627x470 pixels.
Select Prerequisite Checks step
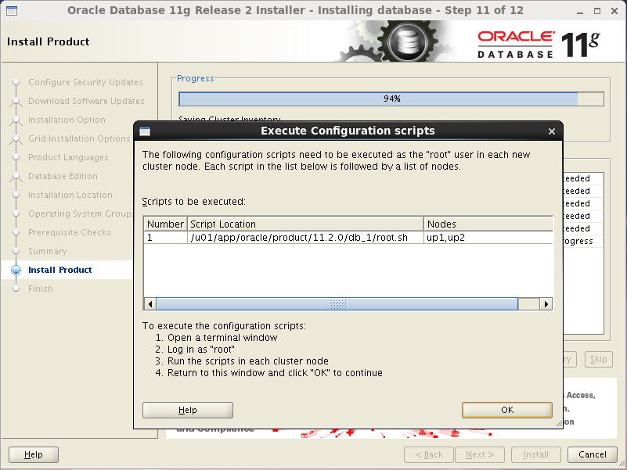tap(70, 232)
